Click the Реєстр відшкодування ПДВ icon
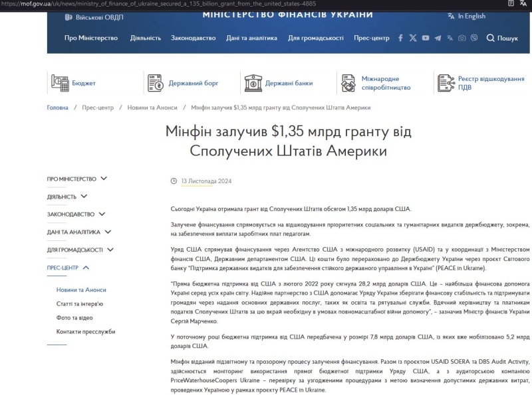 click(446, 83)
